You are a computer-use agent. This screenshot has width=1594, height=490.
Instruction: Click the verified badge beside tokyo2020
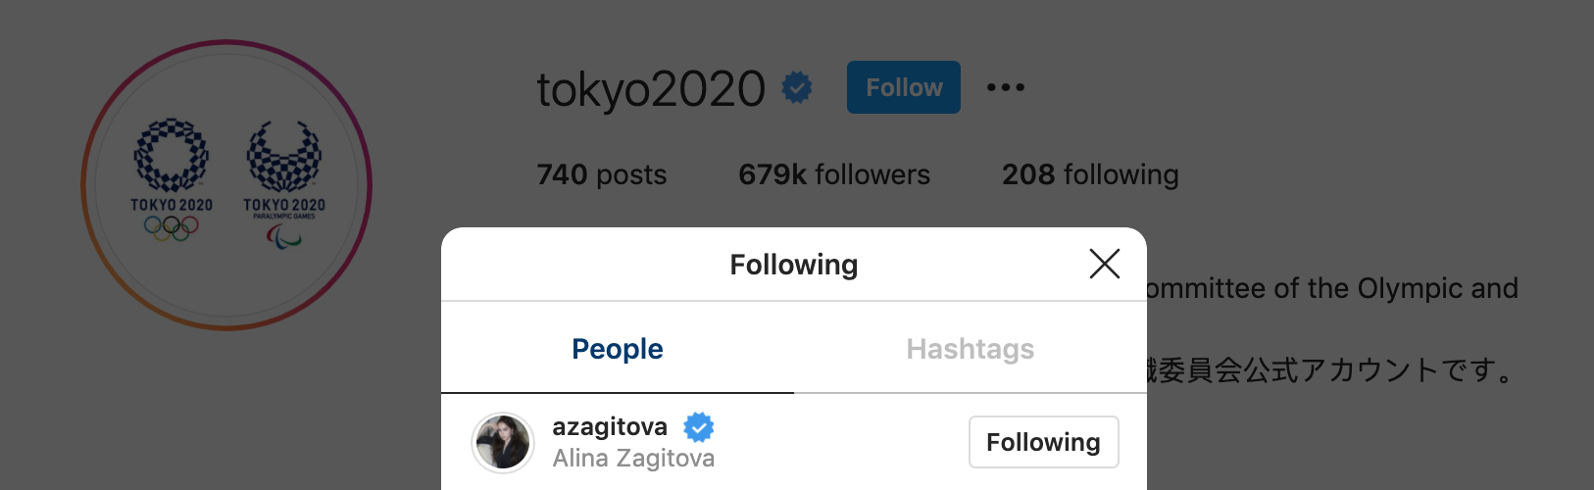[797, 88]
